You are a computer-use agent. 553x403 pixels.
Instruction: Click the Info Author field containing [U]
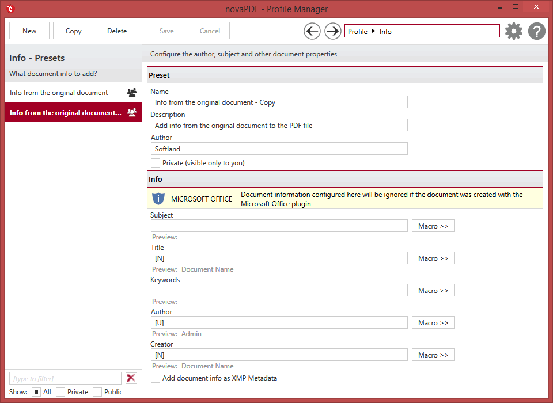[279, 322]
